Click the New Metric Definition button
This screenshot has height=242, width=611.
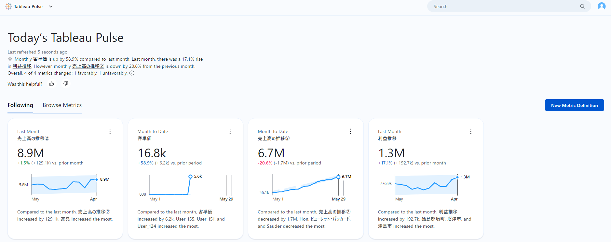coord(575,105)
